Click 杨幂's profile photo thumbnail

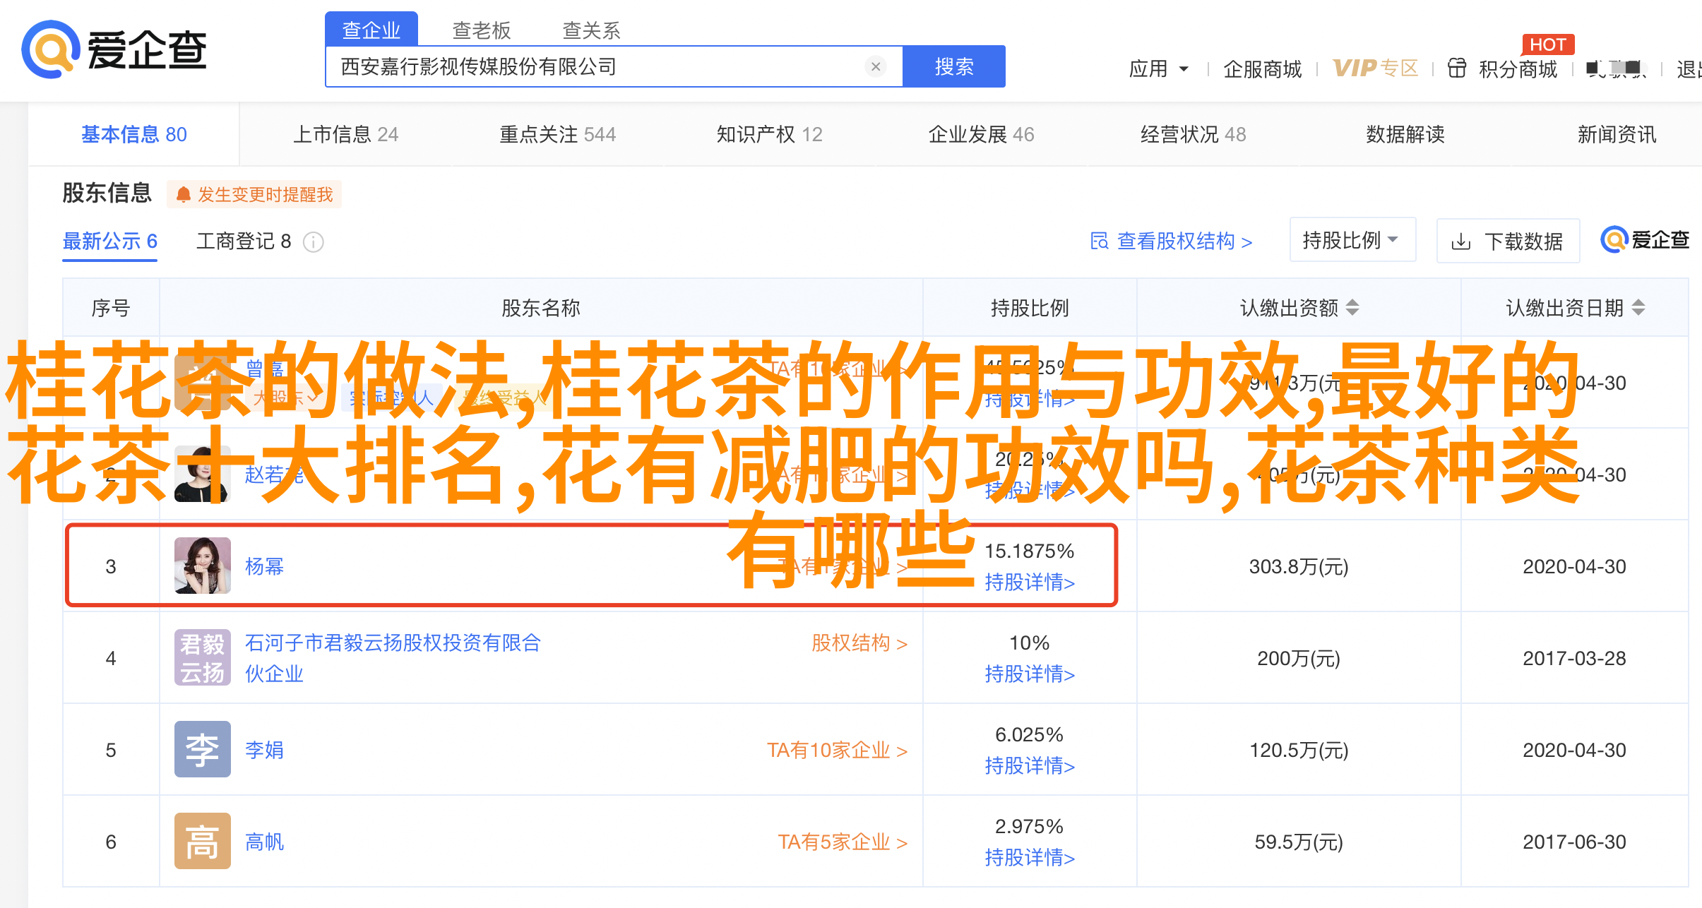[x=202, y=566]
